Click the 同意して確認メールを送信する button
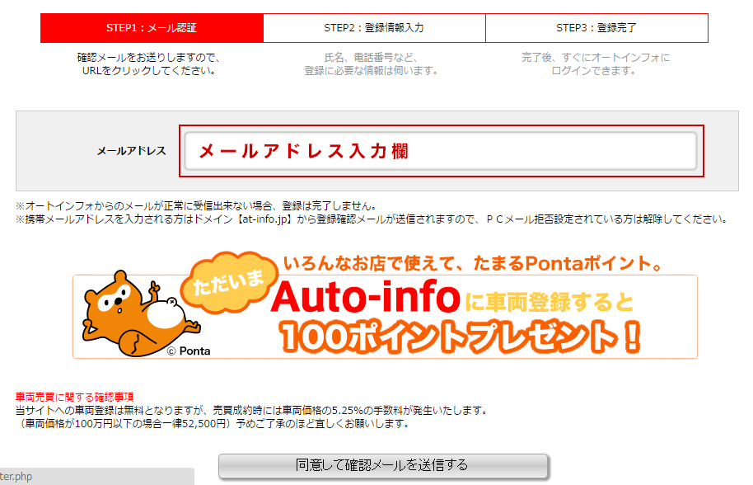The height and width of the screenshot is (485, 753). coord(383,466)
